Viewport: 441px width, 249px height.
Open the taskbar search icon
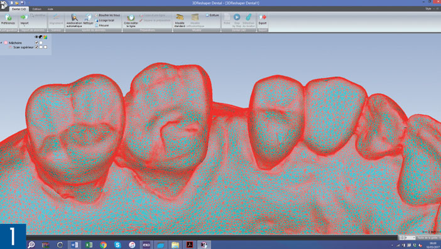[x=31, y=245]
